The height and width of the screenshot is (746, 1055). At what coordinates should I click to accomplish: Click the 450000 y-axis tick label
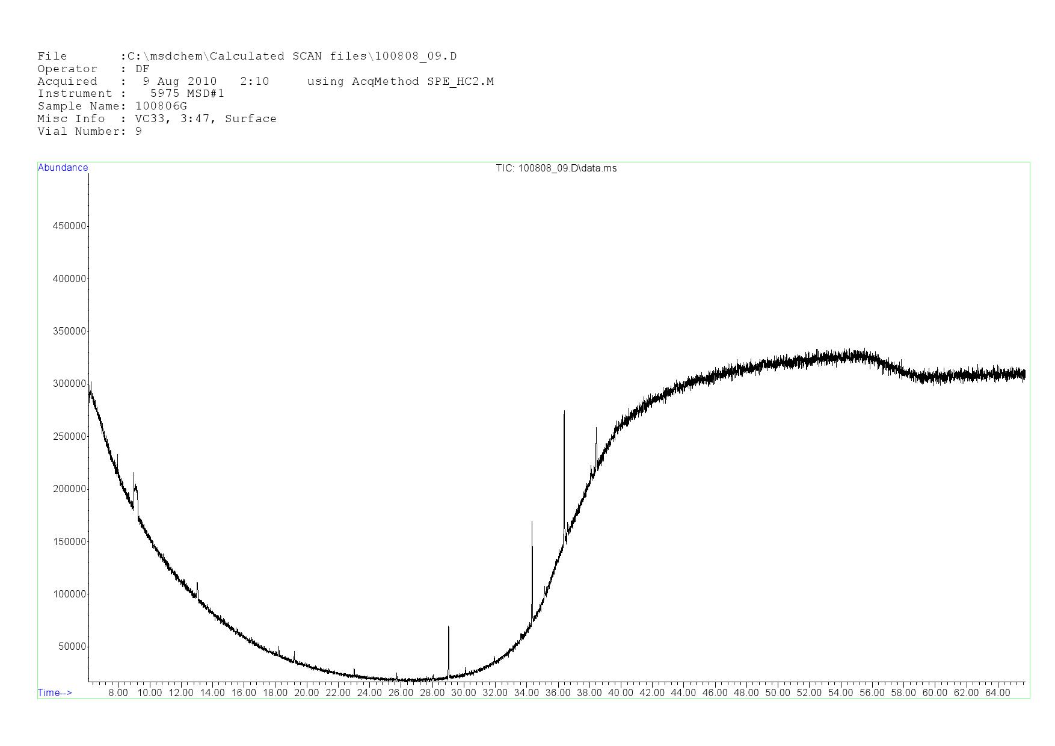(x=70, y=226)
